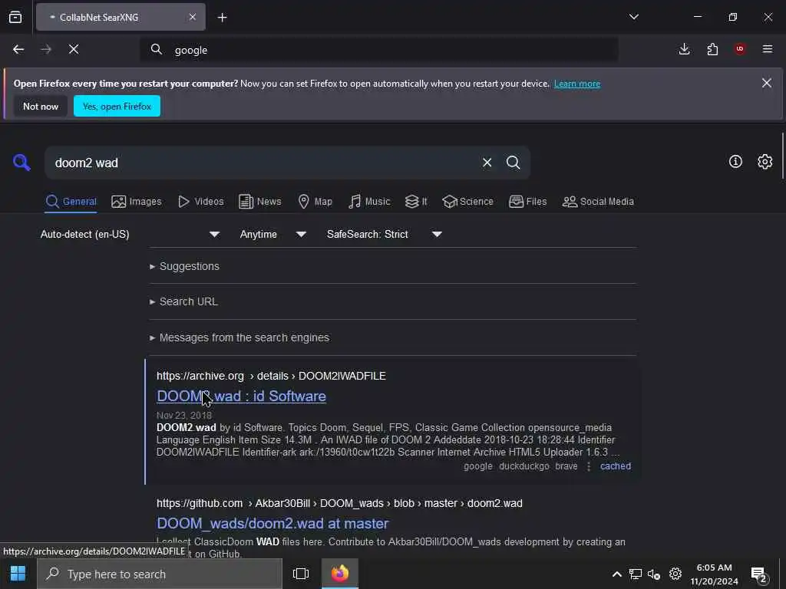Open the Windows Start menu

pos(18,574)
